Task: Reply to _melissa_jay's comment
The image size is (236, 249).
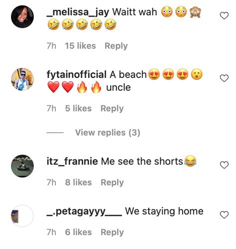Action: tap(116, 46)
